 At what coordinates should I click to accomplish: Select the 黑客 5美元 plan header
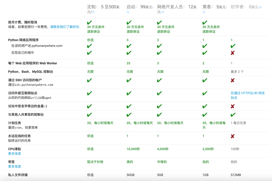click(215, 9)
